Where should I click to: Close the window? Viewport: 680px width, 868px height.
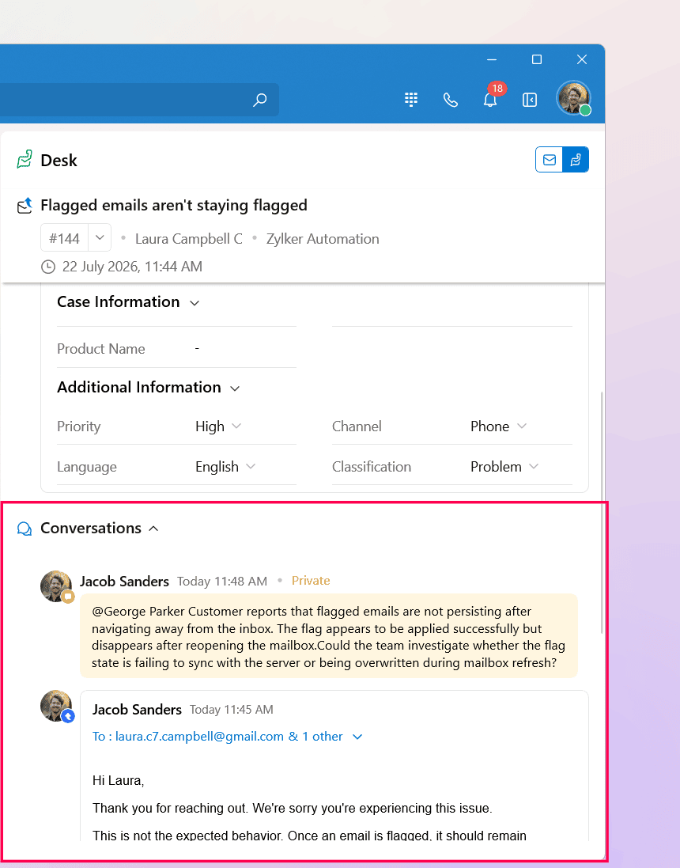pos(581,59)
